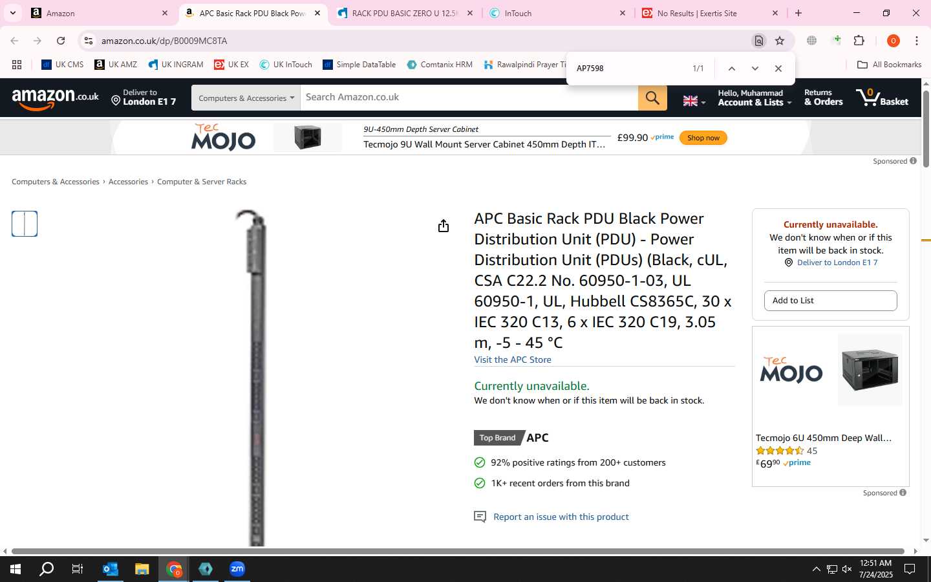The width and height of the screenshot is (931, 582).
Task: Switch to No Results Exertis Site tab
Action: click(709, 13)
